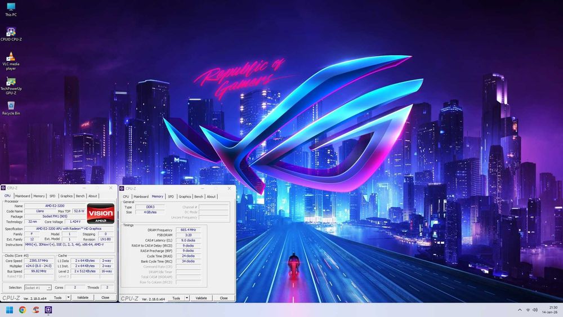The image size is (563, 317).
Task: Click the AMD Vision logo in CPU-Z
Action: 101,213
